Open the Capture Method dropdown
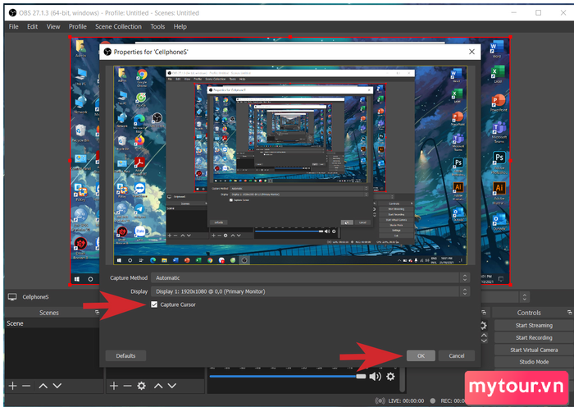574x412 pixels. [311, 278]
